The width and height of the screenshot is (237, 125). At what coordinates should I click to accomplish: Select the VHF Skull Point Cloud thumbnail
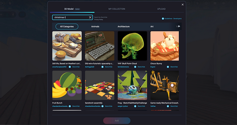(132, 46)
